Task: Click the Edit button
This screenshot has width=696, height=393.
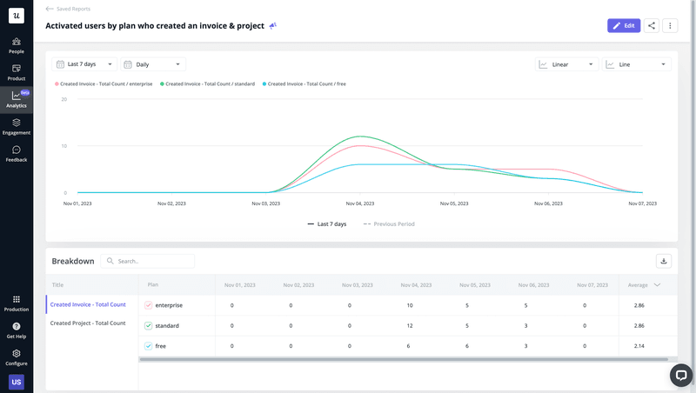Action: (624, 26)
